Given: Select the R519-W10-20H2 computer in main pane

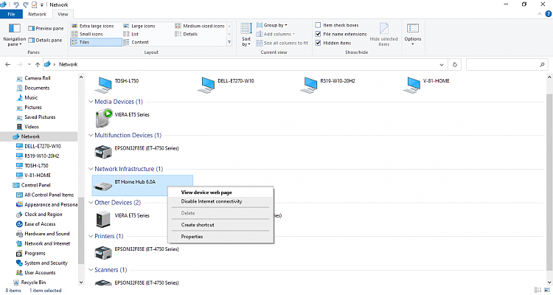Looking at the screenshot, I should tap(330, 85).
